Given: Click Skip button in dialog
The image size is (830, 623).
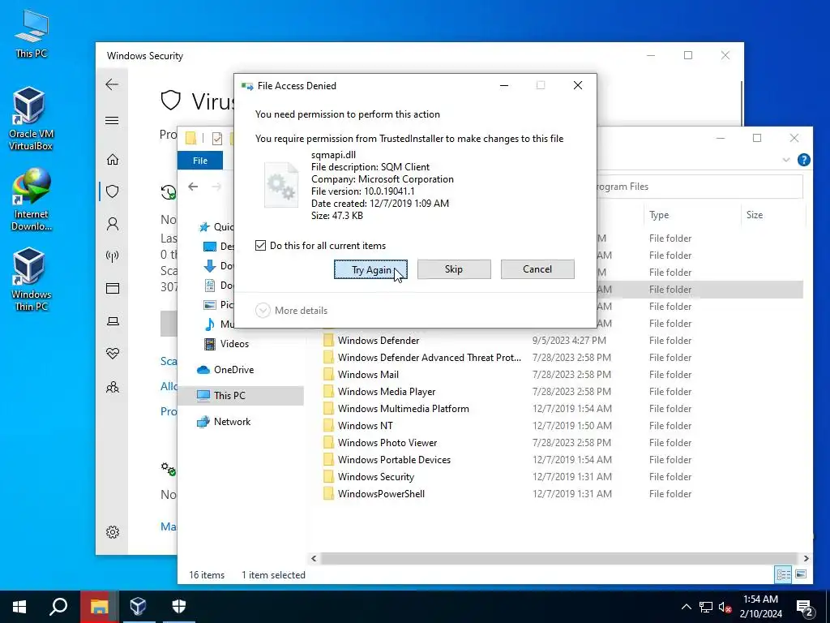Looking at the screenshot, I should 454,269.
